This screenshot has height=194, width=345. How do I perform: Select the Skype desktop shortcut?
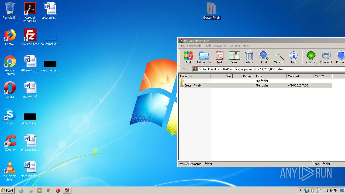point(10,116)
